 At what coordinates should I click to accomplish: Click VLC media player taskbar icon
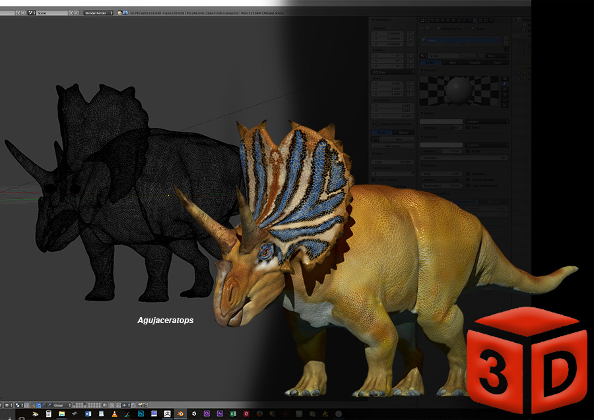click(115, 413)
